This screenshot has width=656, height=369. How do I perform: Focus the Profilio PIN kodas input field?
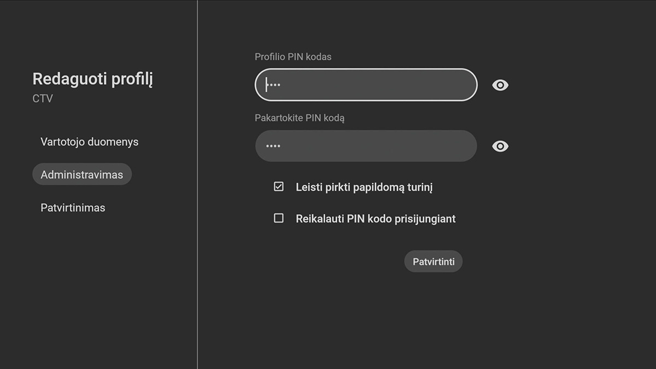[366, 85]
